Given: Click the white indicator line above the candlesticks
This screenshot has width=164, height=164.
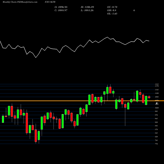Looking at the screenshot, I should (74, 47).
